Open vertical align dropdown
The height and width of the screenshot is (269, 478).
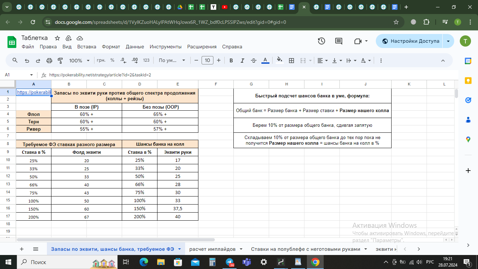337,60
